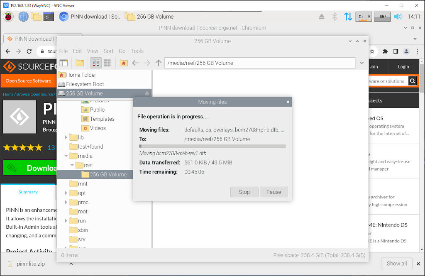Screen dimensions: 425x276
Task: Open the Summary tab on the PINN page
Action: coord(28,192)
